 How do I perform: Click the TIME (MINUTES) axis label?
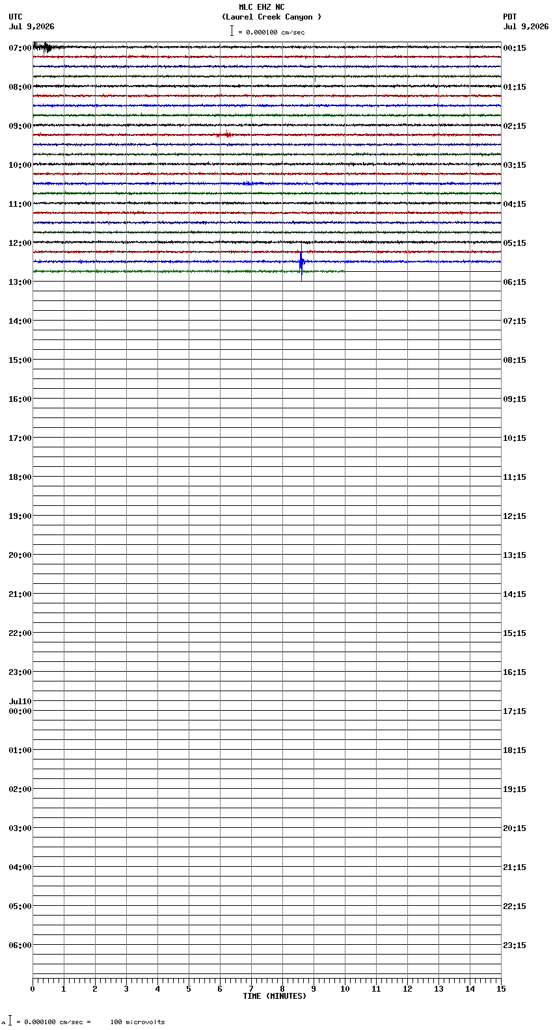[275, 996]
